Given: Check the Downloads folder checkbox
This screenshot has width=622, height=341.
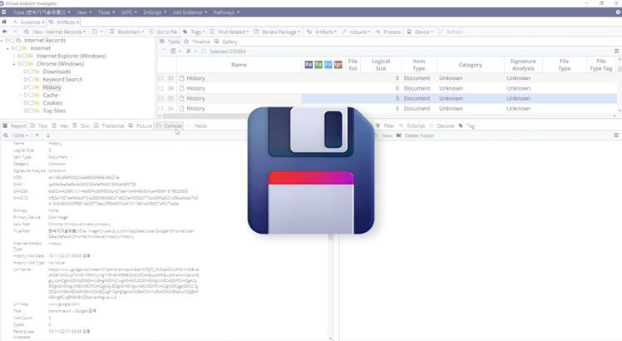Looking at the screenshot, I should click(x=31, y=72).
